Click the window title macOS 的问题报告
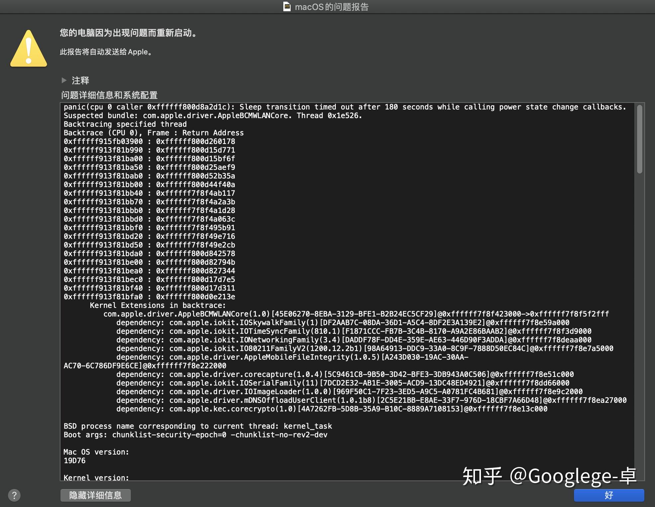655x507 pixels. [x=332, y=7]
